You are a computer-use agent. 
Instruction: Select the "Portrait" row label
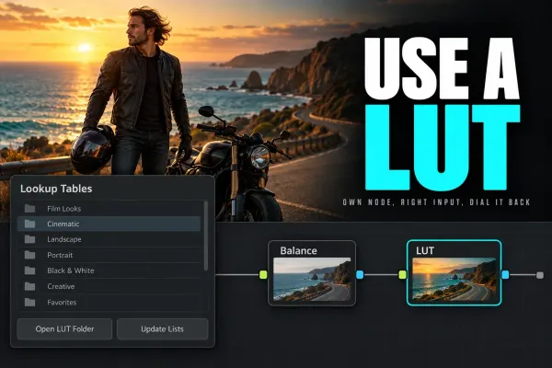tap(60, 255)
